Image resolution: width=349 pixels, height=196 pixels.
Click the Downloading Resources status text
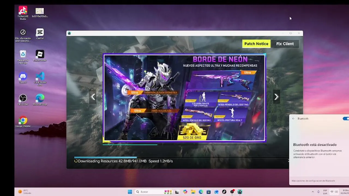112,161
